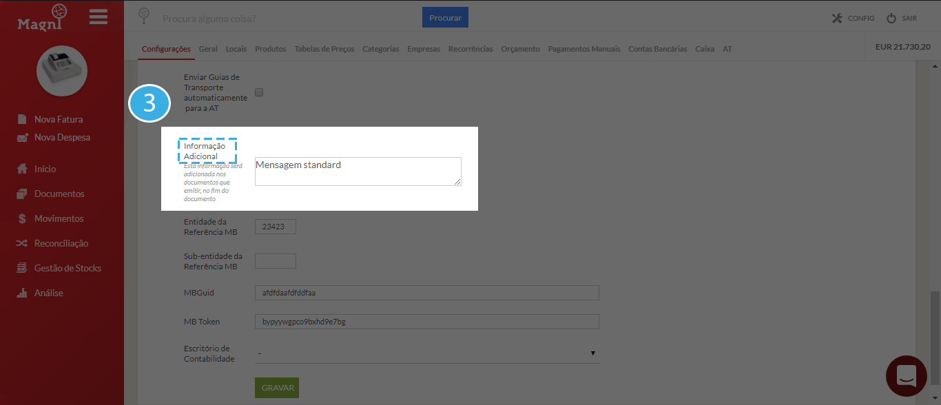
Task: Switch to the AT tab
Action: coord(727,49)
